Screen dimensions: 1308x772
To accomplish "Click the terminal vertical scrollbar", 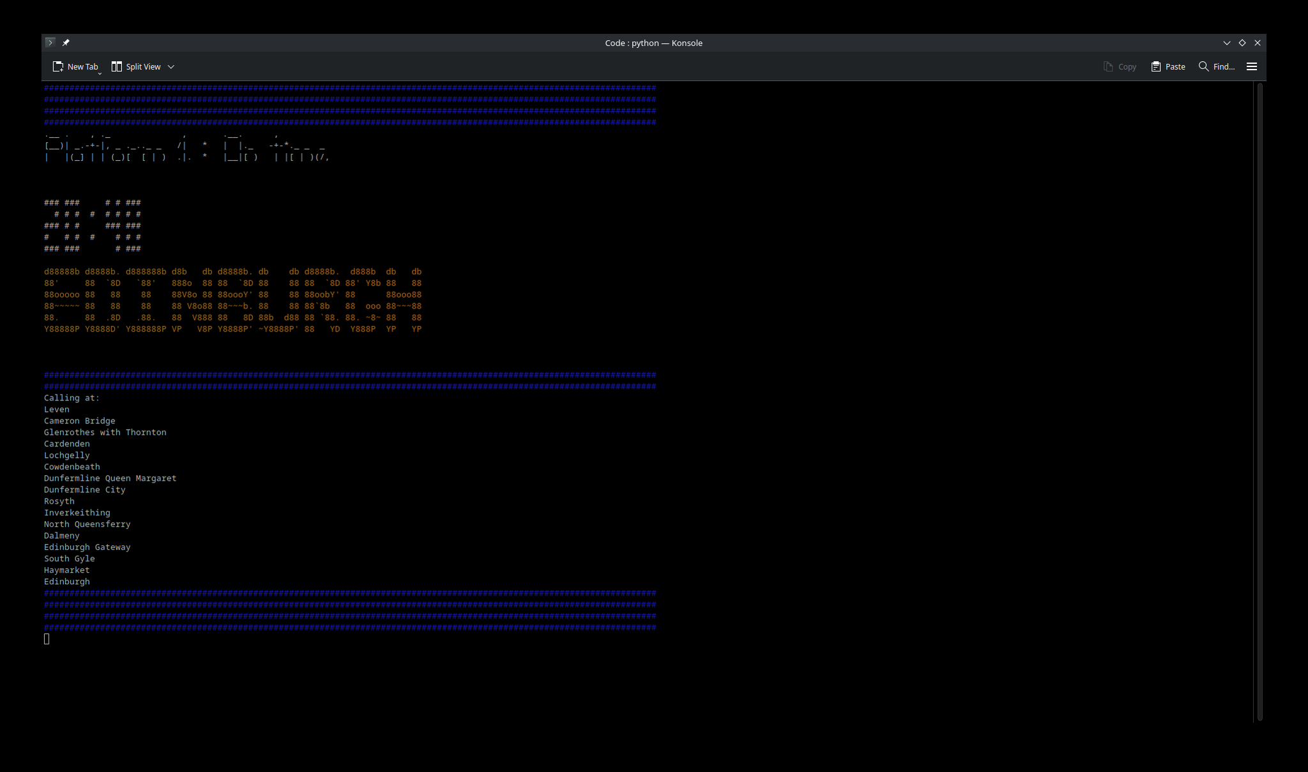I will pyautogui.click(x=1260, y=401).
